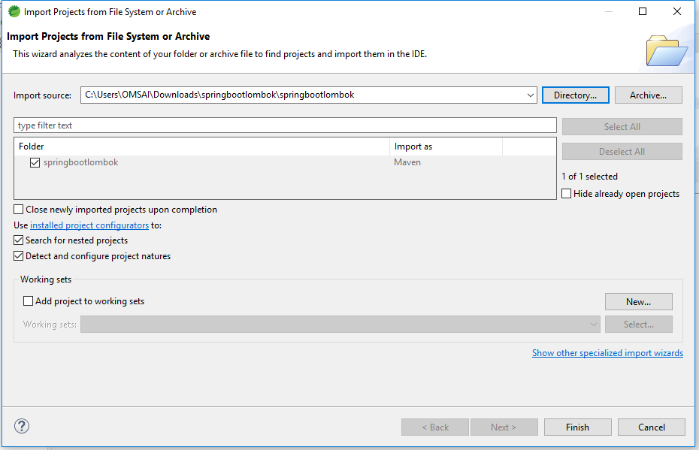Open the Import source history dropdown arrow
The width and height of the screenshot is (699, 450).
point(529,95)
